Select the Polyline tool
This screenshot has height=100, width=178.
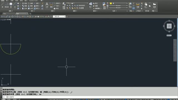[x=7, y=5]
